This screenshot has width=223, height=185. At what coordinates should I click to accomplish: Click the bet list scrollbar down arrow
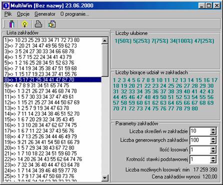[x=105, y=178]
